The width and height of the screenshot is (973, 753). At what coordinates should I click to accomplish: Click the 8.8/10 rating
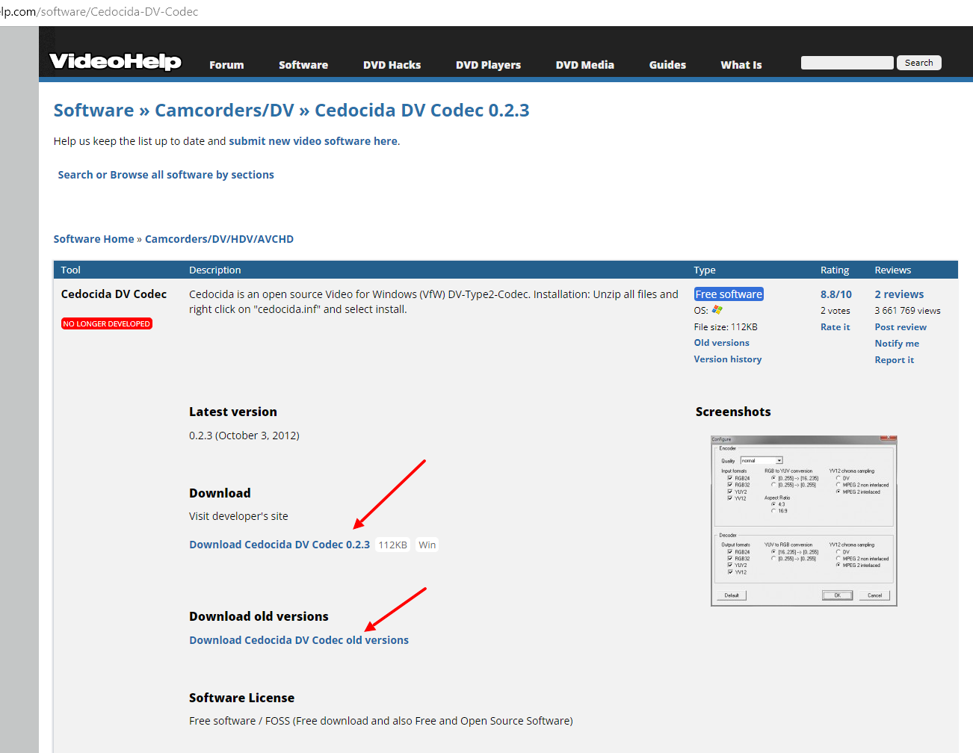(x=836, y=294)
